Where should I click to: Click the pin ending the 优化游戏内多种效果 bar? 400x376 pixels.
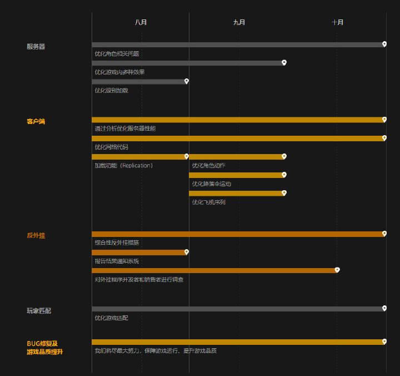284,63
